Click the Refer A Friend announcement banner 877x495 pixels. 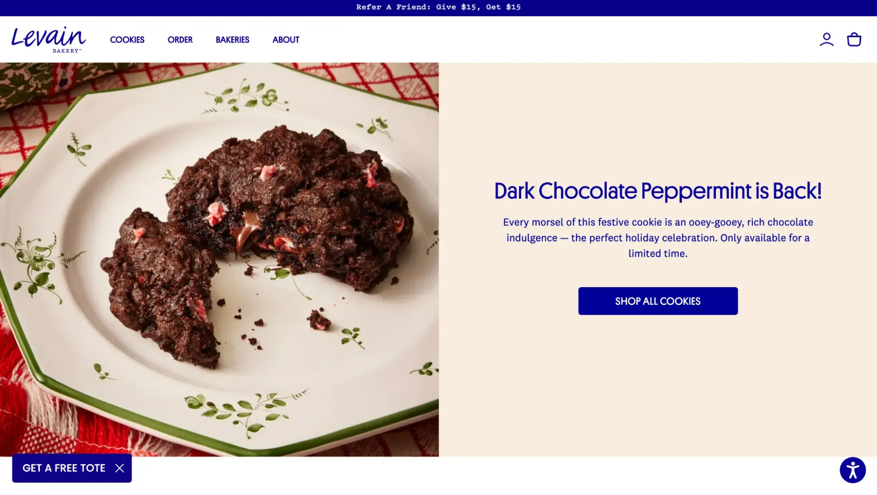(x=438, y=7)
